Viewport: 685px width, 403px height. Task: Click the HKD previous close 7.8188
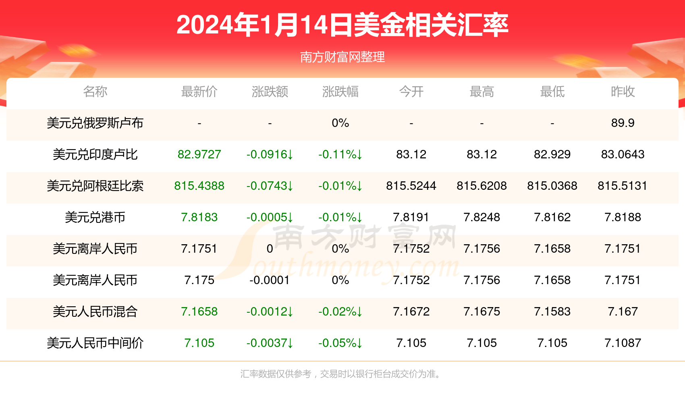(x=623, y=217)
